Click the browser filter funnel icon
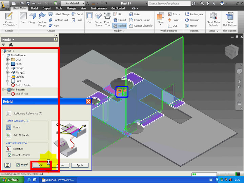Image resolution: width=244 pixels, height=183 pixels. (3, 45)
